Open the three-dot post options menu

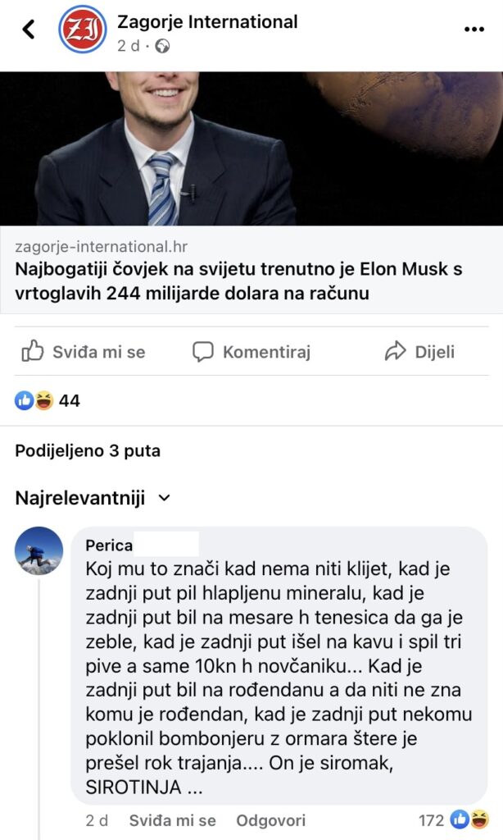[x=474, y=30]
